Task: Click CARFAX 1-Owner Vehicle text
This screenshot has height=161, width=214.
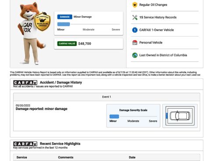Action: coord(157,30)
